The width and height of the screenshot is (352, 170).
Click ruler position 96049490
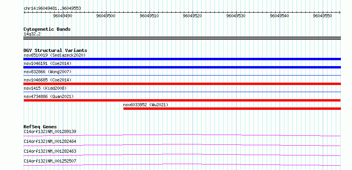pyautogui.click(x=62, y=16)
